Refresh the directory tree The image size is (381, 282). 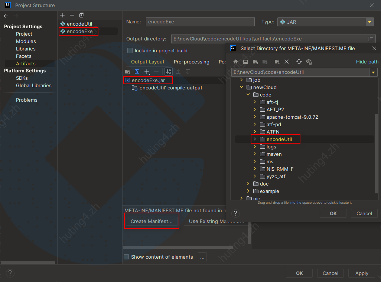(299, 62)
